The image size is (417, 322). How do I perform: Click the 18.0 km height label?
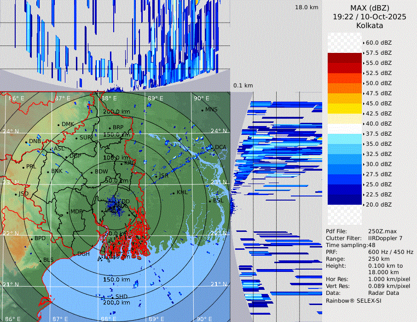307,7
